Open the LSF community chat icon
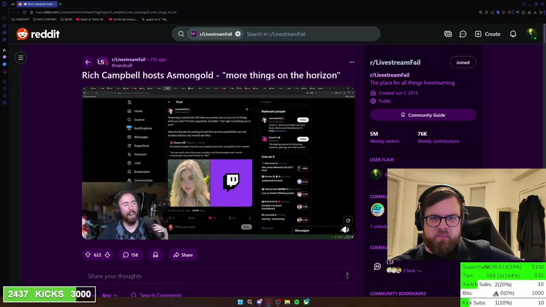Viewport: 546px width, 307px height. (378, 266)
